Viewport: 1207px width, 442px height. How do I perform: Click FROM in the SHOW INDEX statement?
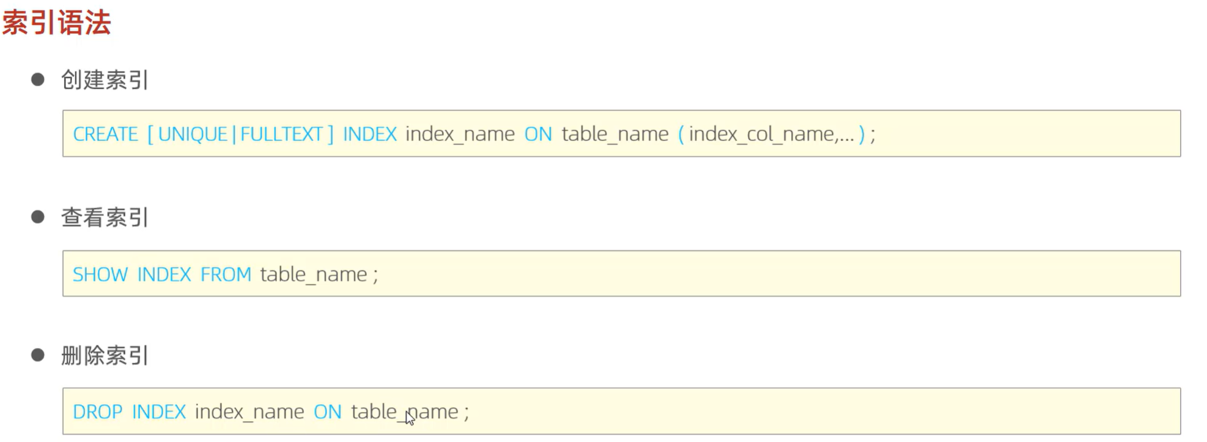pyautogui.click(x=226, y=275)
